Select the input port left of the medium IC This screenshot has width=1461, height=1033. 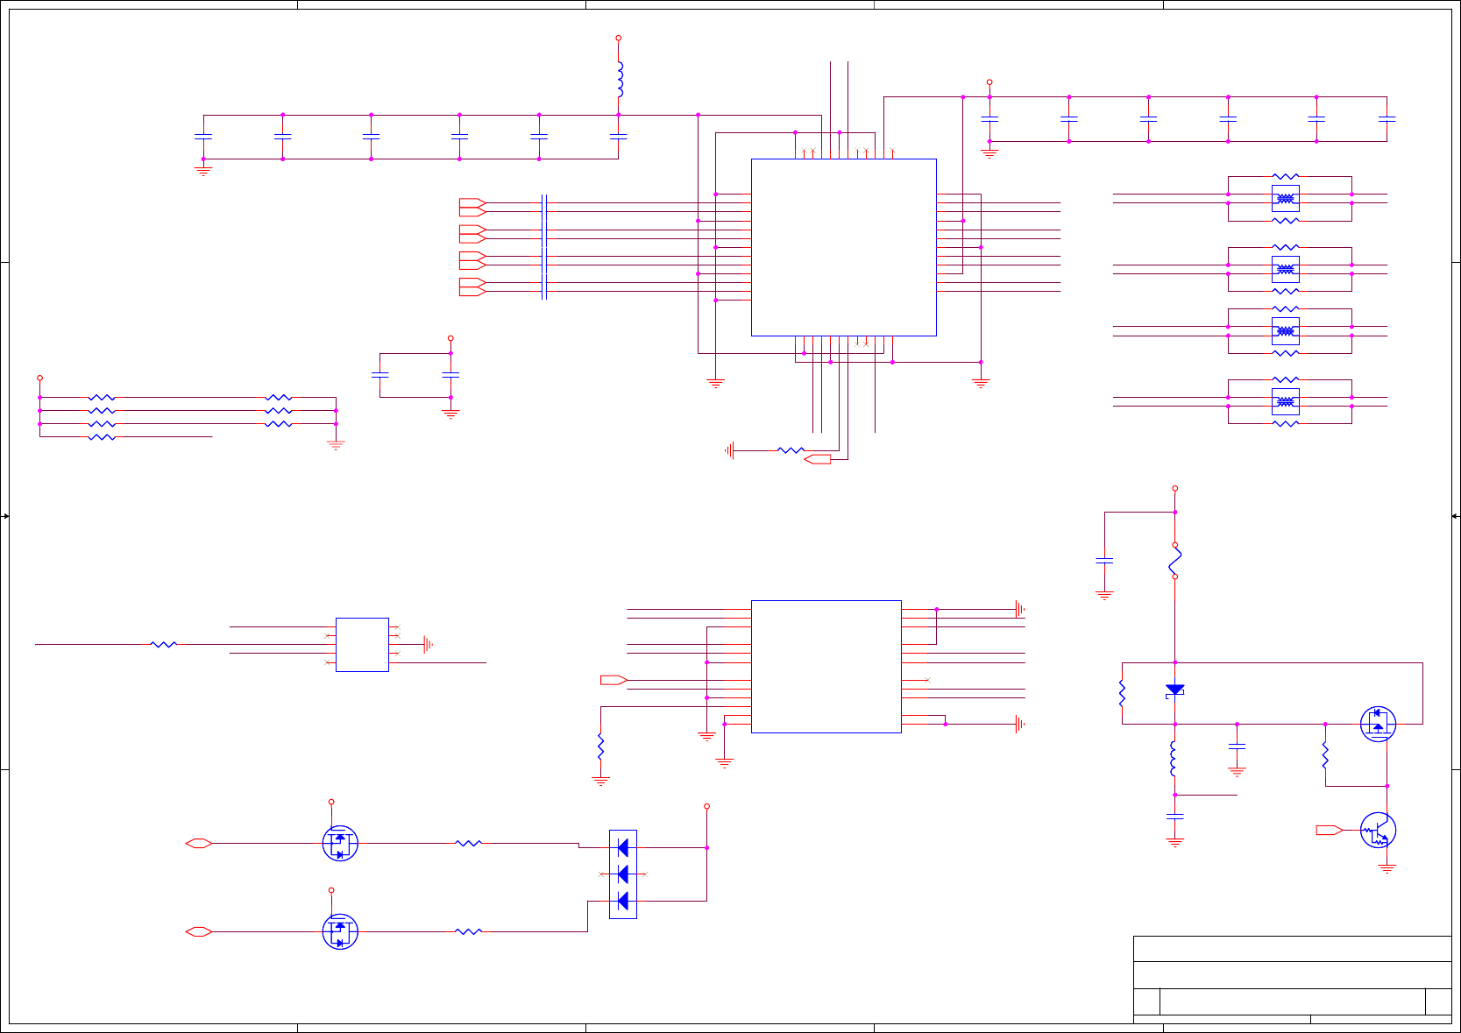tap(613, 680)
